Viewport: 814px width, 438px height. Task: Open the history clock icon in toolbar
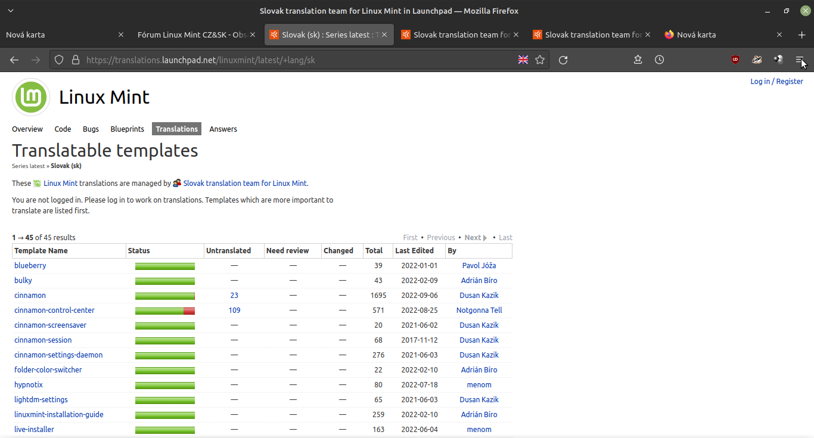tap(659, 60)
